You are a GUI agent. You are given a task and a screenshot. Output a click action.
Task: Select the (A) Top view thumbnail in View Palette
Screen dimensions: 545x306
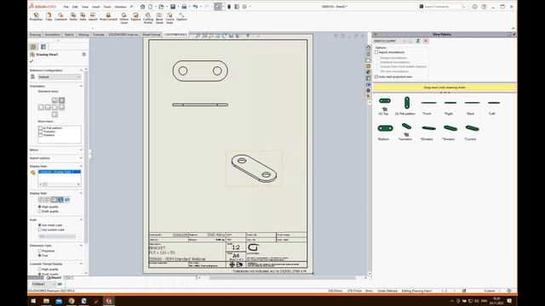point(384,101)
